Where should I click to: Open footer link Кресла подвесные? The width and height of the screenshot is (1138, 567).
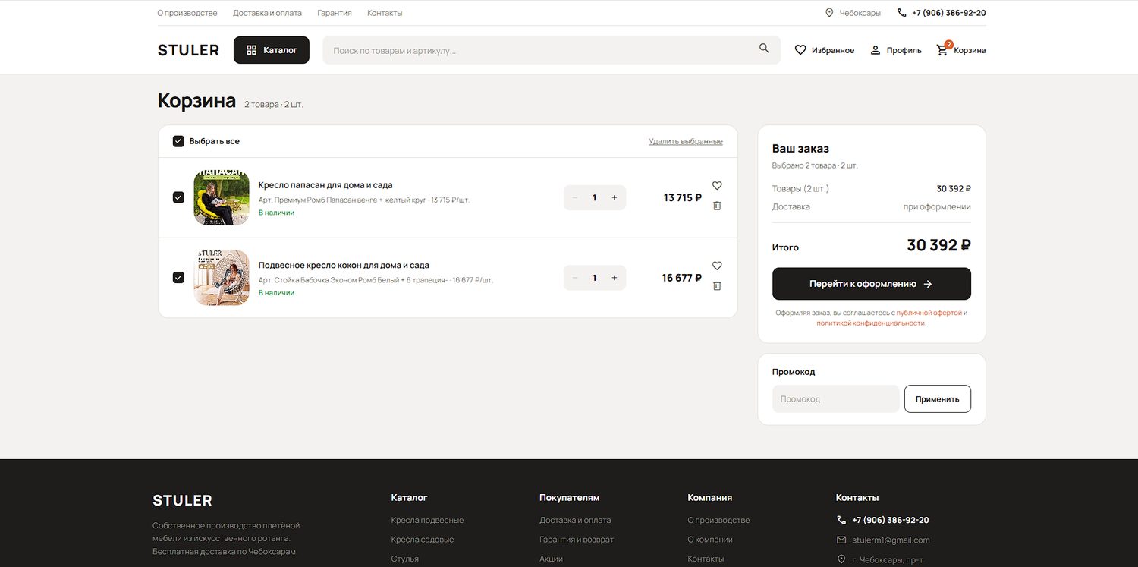click(x=427, y=521)
